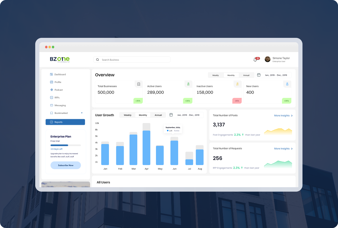Toggle Monthly view in User Growth chart
Viewport: 338px width, 228px height.
(143, 115)
